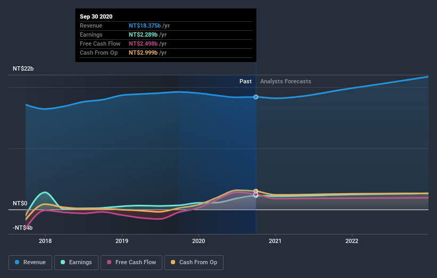Click the Free Cash Flow label in tooltip
The image size is (437, 278).
point(100,44)
